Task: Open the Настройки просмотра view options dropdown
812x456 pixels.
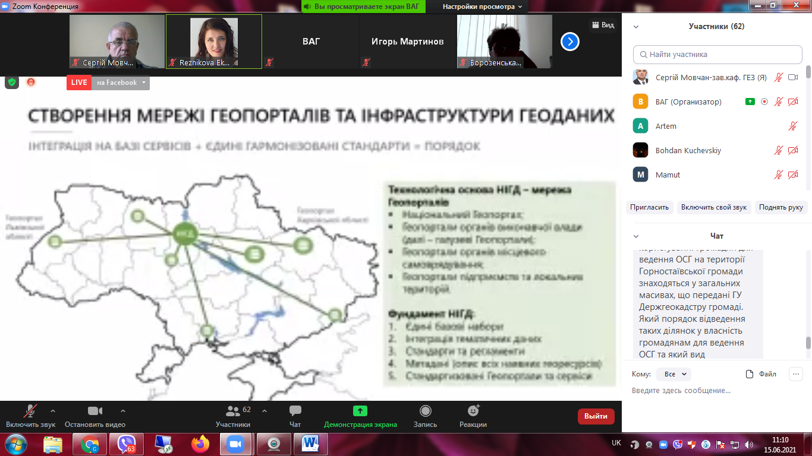Action: coord(482,7)
